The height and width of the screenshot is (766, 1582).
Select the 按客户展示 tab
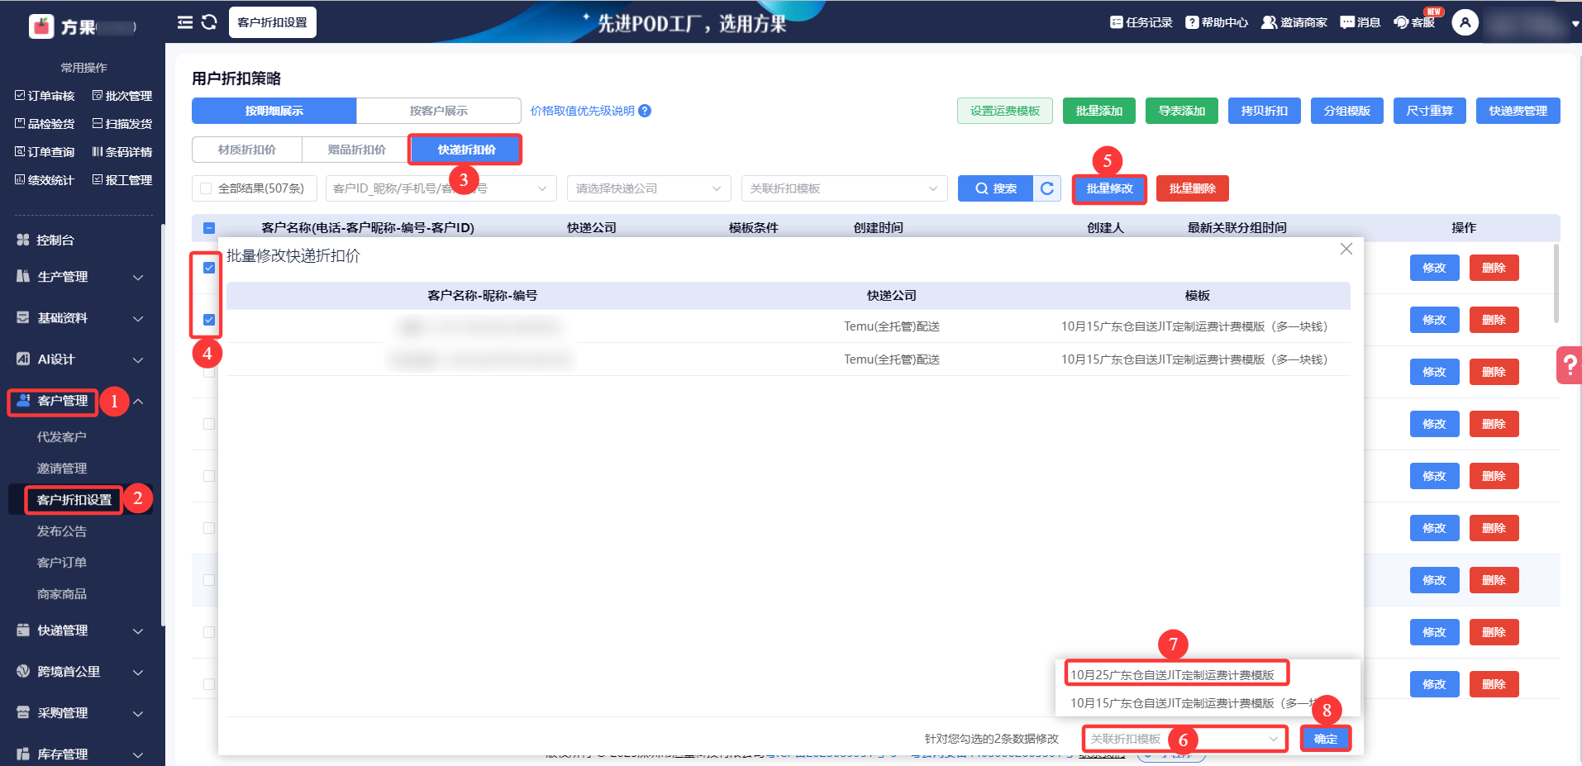pyautogui.click(x=438, y=111)
